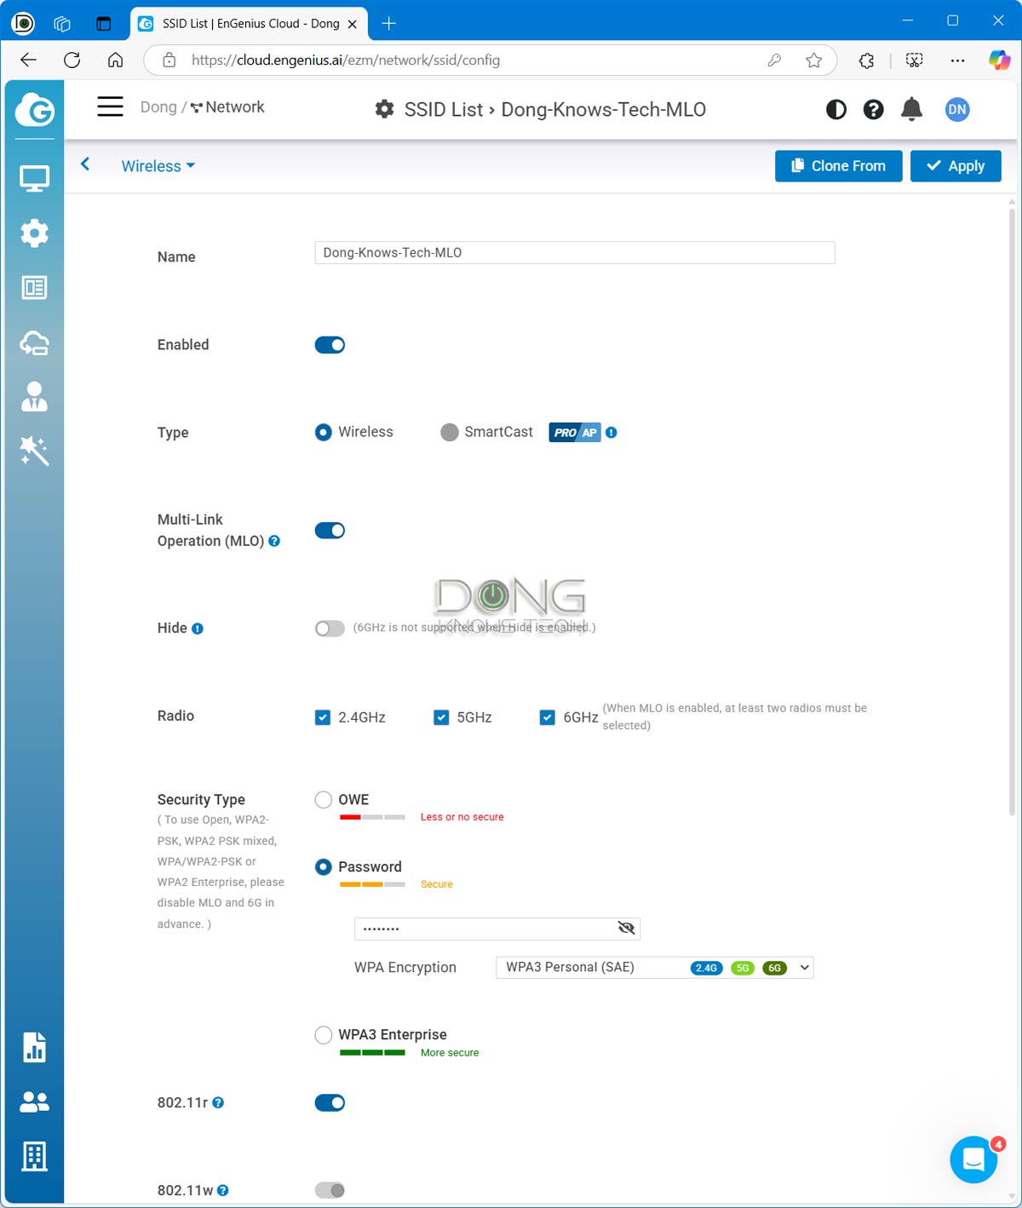Screen dimensions: 1022x1208
Task: Click the browser address bar URL
Action: [346, 60]
